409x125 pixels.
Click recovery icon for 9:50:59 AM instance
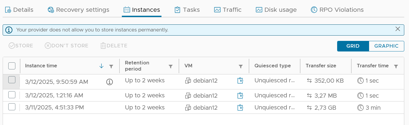click(240, 81)
